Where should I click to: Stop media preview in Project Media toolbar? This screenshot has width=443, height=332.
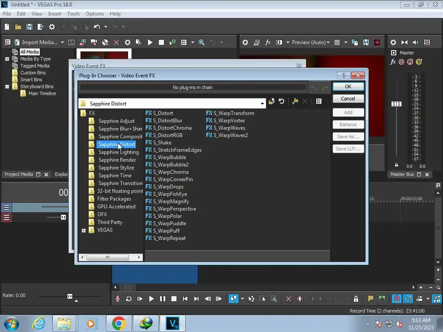tap(161, 42)
